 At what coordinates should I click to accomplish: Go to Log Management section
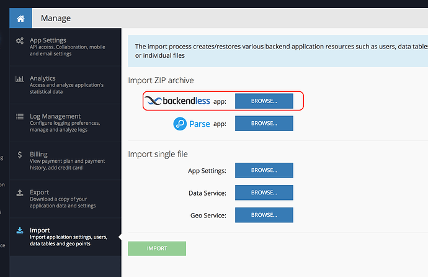[x=68, y=122]
